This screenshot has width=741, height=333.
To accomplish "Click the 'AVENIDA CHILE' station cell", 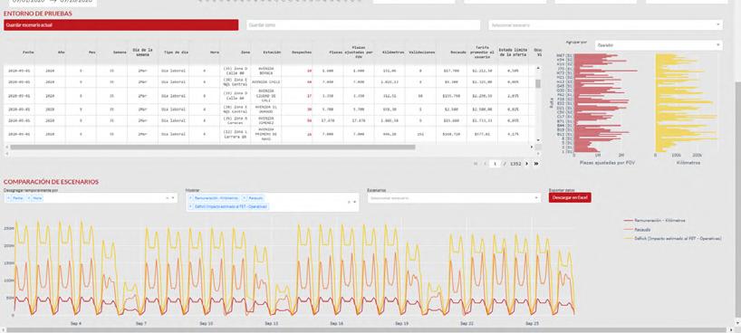I will (266, 82).
